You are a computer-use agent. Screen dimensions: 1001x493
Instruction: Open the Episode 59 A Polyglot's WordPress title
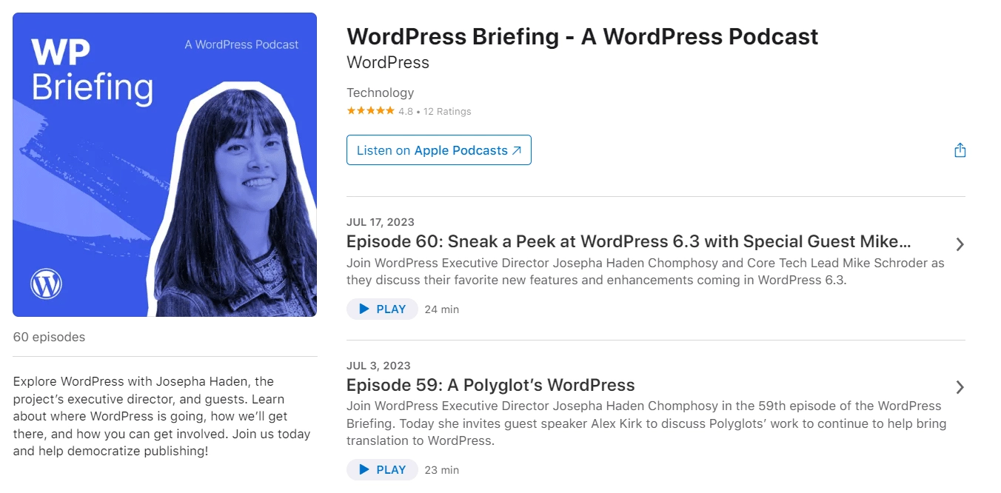[490, 385]
